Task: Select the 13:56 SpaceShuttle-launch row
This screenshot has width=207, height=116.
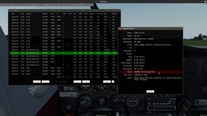Action: click(63, 65)
